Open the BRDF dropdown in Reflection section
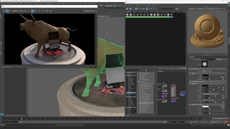230x129 pixels. click(x=210, y=94)
